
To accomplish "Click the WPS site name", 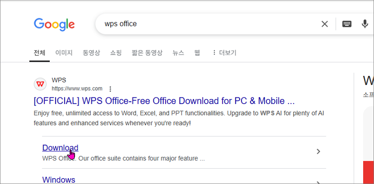I will [x=59, y=80].
